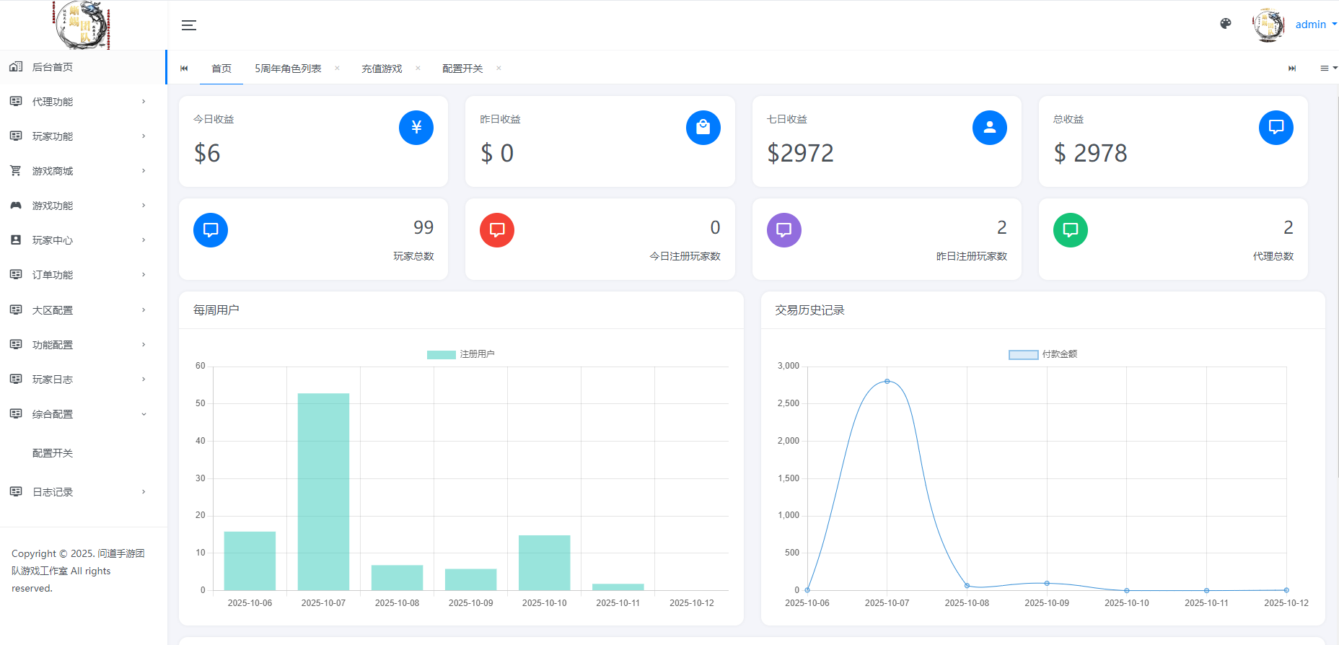Viewport: 1339px width, 645px height.
Task: Close the 配置开关 tab
Action: (x=499, y=69)
